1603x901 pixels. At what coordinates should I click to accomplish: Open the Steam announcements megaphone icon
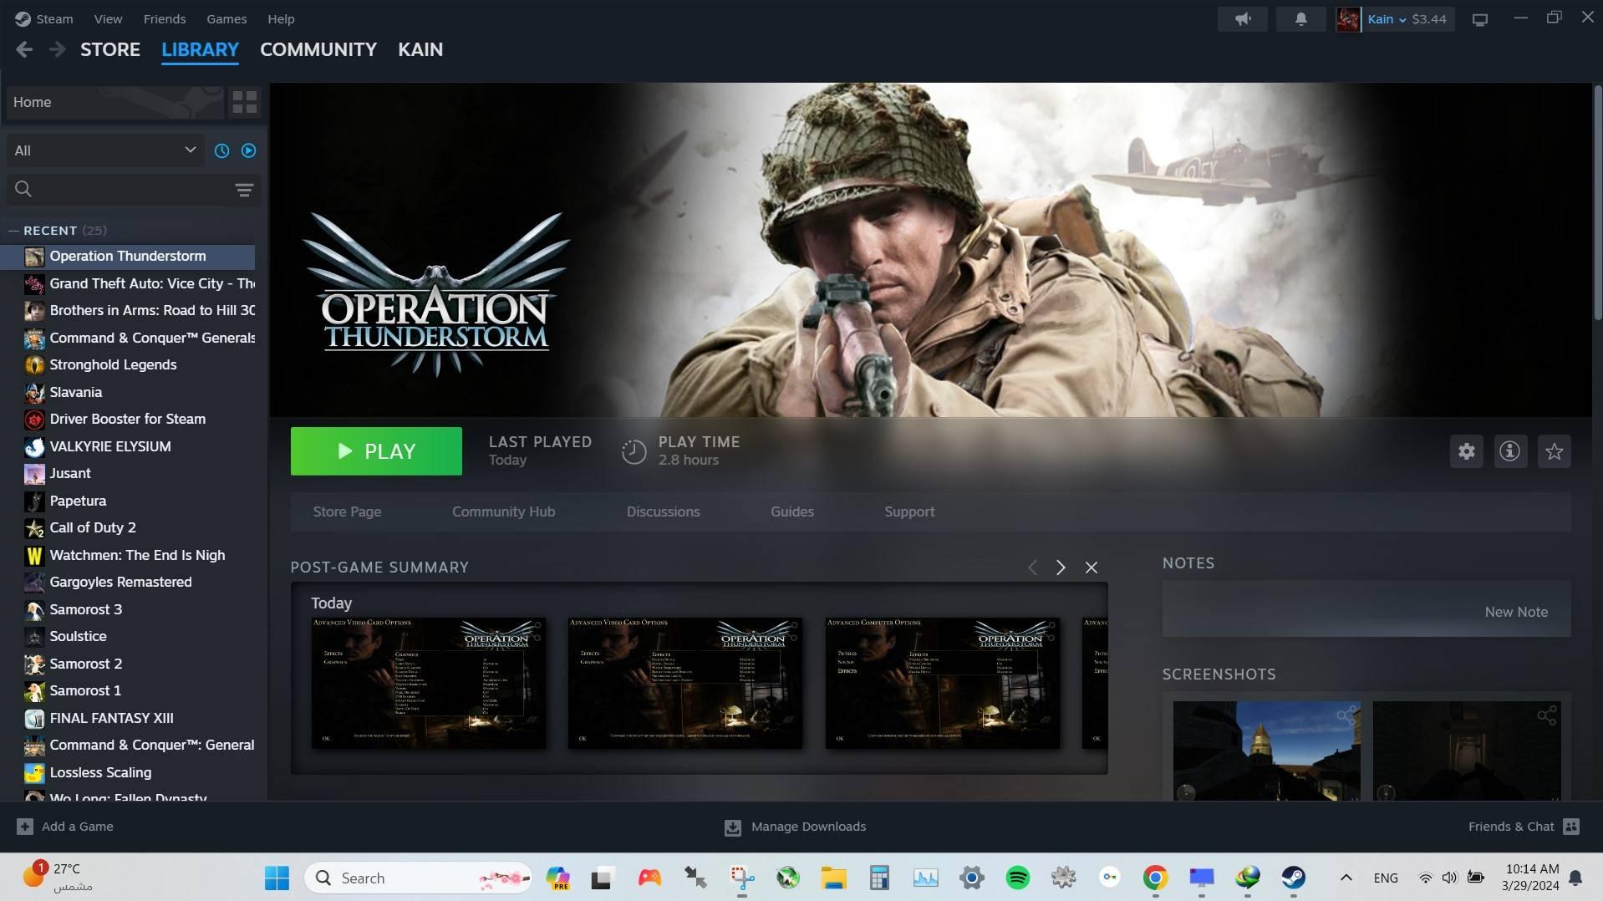(1243, 19)
